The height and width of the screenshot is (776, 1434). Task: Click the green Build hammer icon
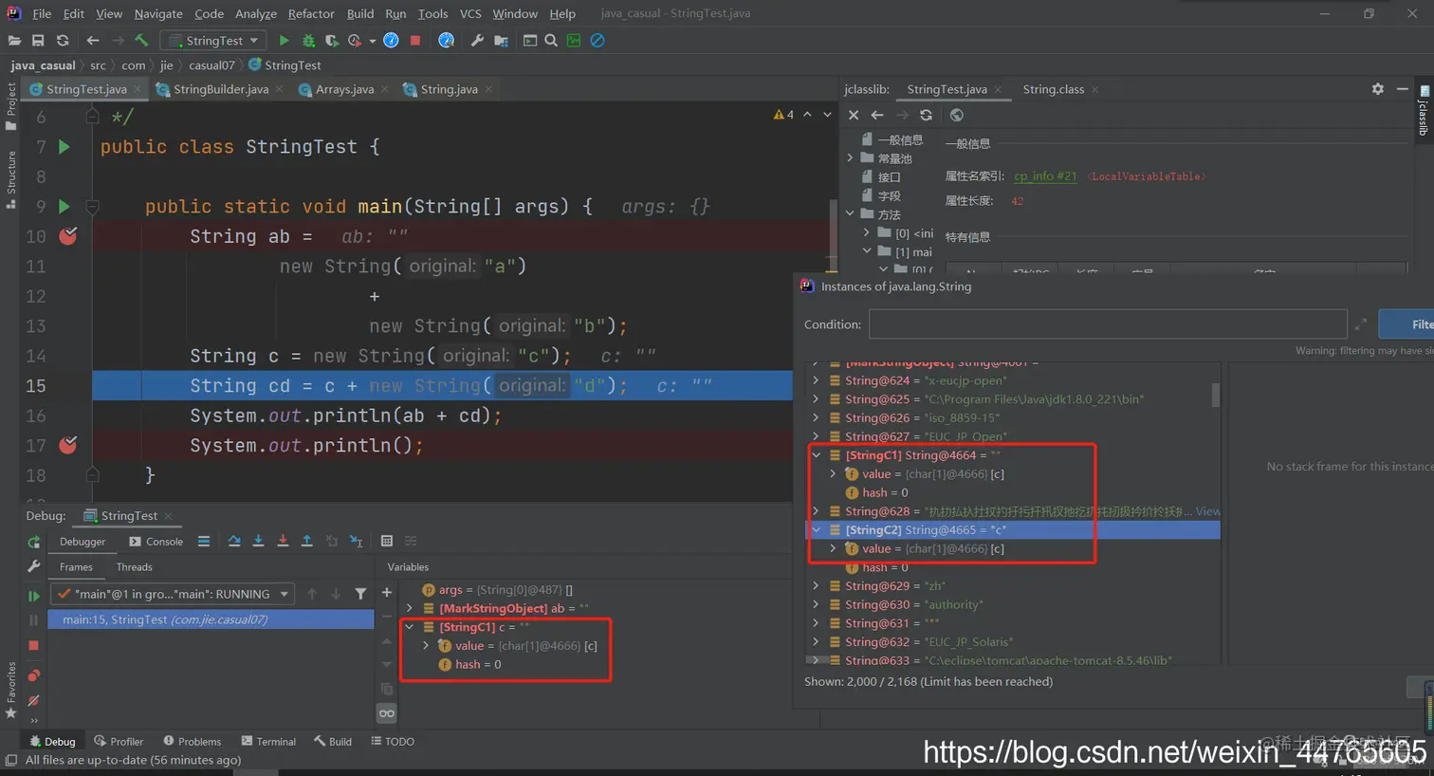(x=141, y=41)
